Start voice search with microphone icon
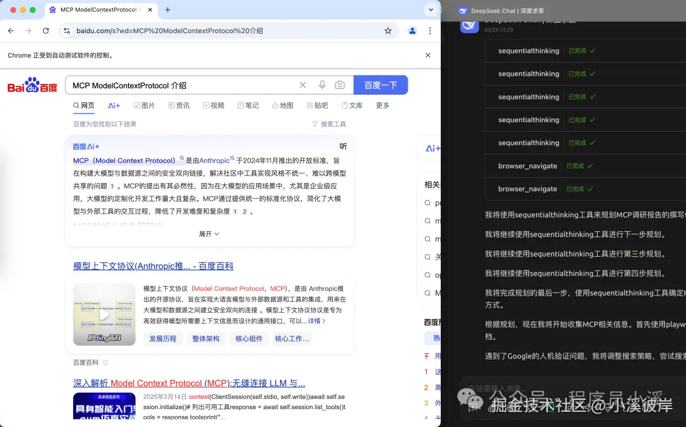Screen dimensions: 686x427 [322, 85]
